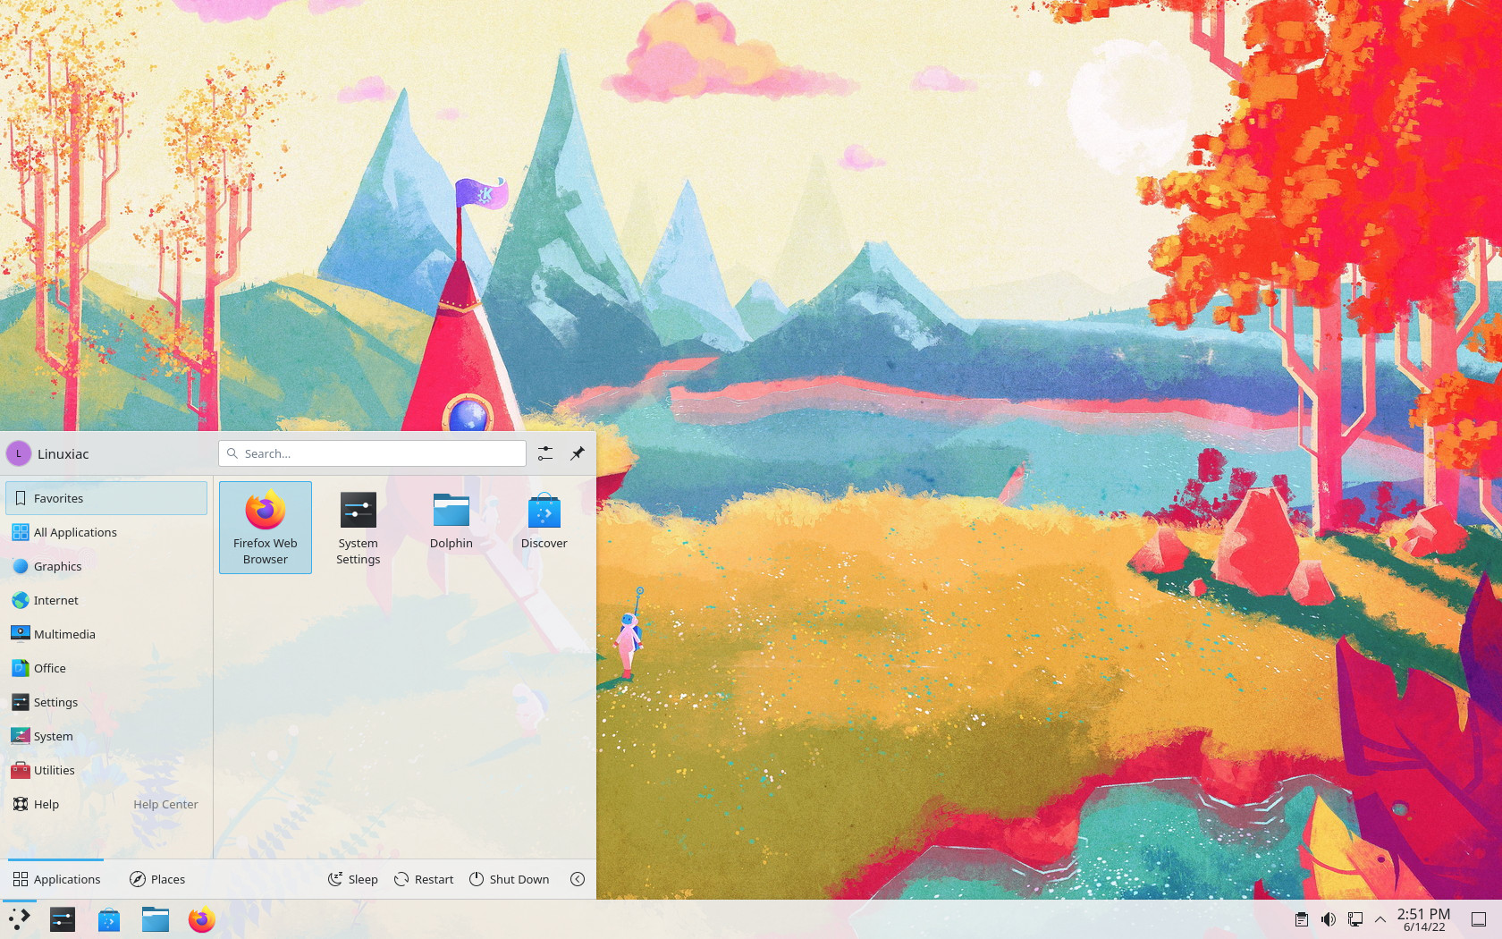Click the show desktop button

(1479, 919)
